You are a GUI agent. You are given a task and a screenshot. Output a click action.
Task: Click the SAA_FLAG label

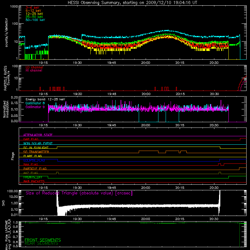click(x=31, y=164)
